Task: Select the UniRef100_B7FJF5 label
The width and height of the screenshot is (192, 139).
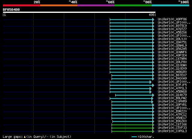Action: click(172, 85)
